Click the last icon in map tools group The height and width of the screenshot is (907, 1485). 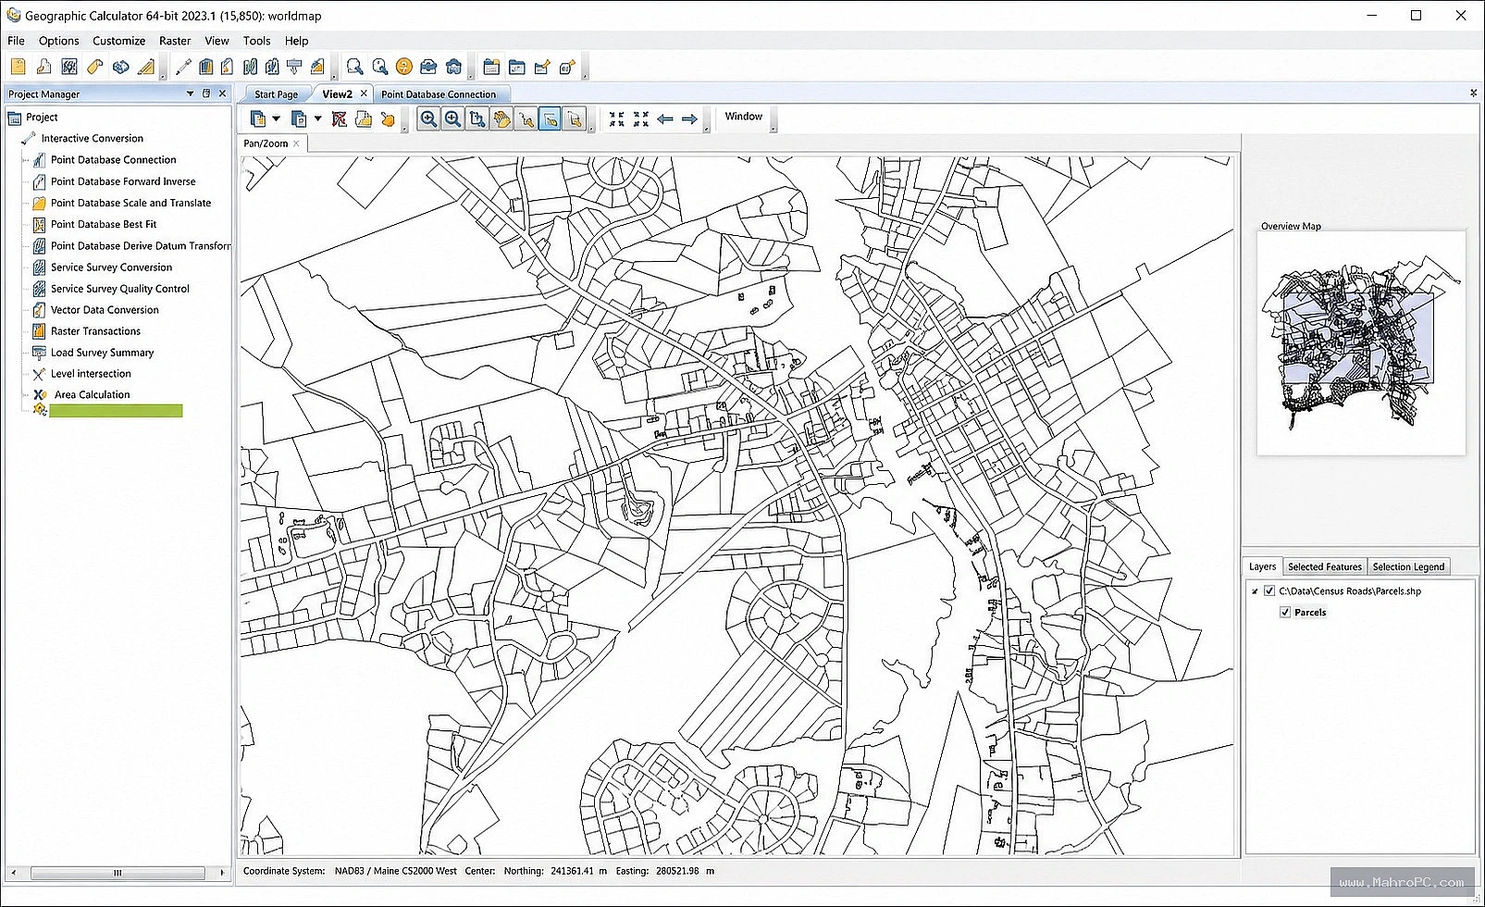pyautogui.click(x=575, y=118)
